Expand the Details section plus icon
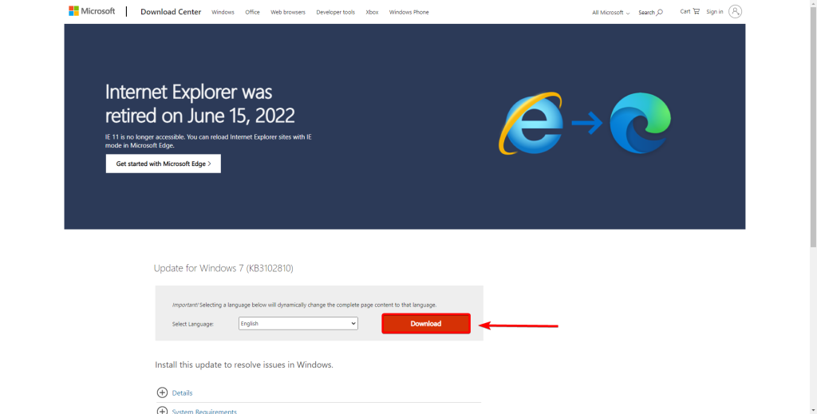Screen dimensions: 817x414 pos(162,392)
